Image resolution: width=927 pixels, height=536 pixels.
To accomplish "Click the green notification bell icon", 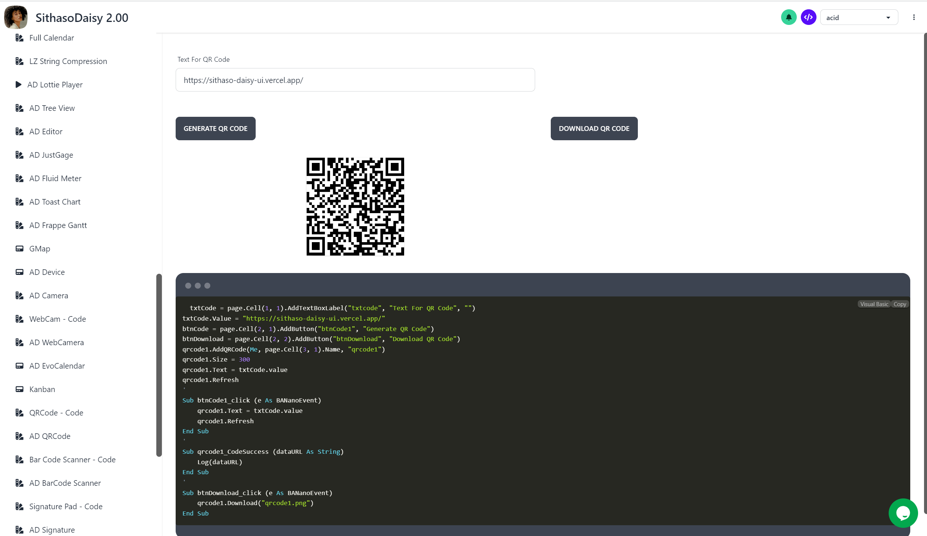I will (788, 17).
